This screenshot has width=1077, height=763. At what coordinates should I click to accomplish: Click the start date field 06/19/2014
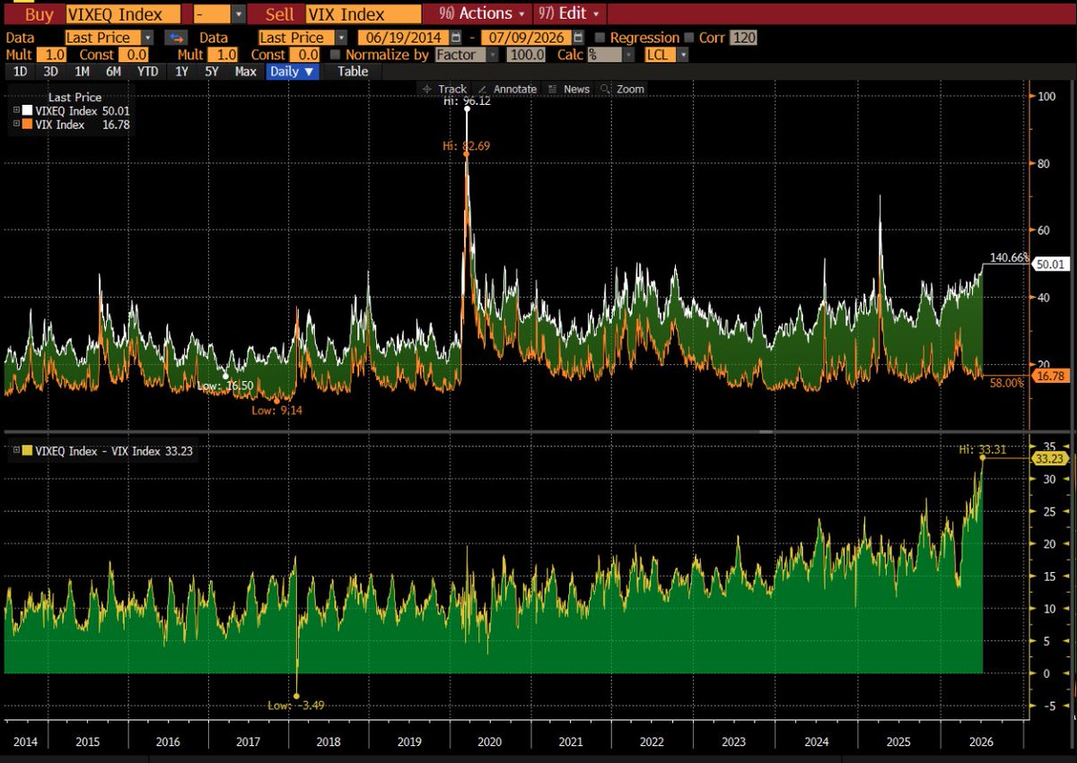pos(404,38)
